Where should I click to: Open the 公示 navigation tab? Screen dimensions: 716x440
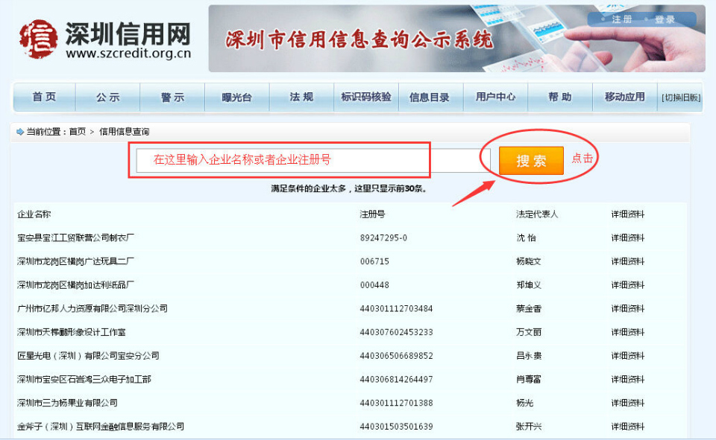(107, 97)
